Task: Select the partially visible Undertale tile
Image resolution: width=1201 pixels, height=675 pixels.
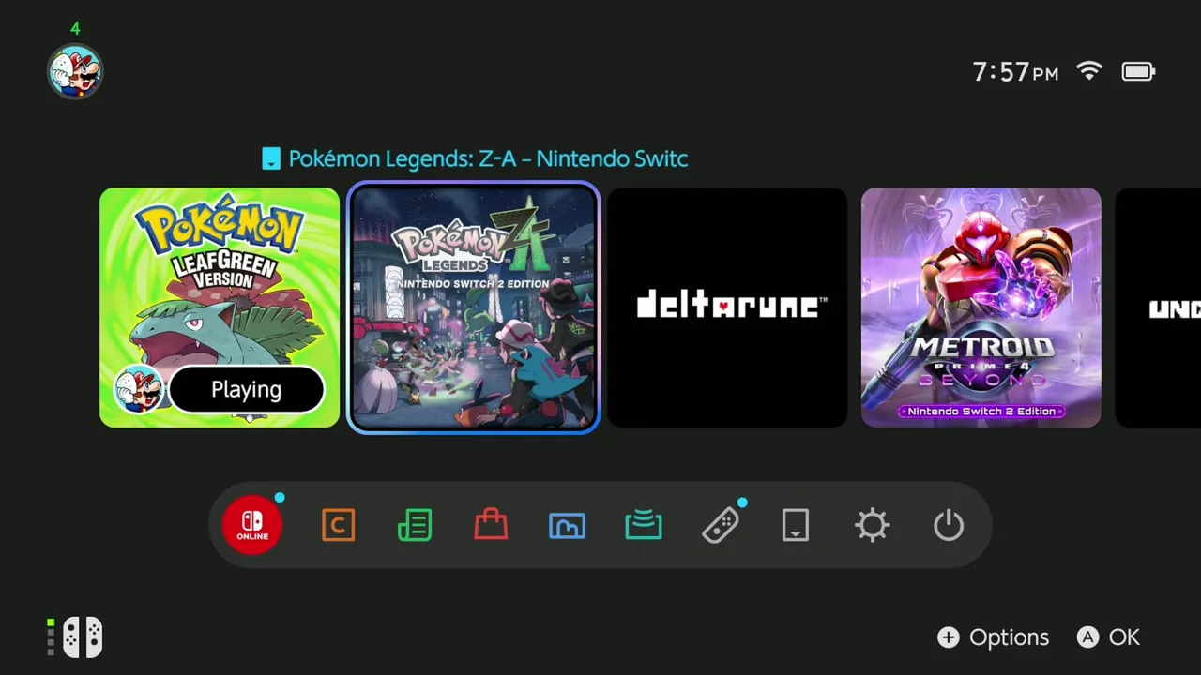Action: (x=1158, y=307)
